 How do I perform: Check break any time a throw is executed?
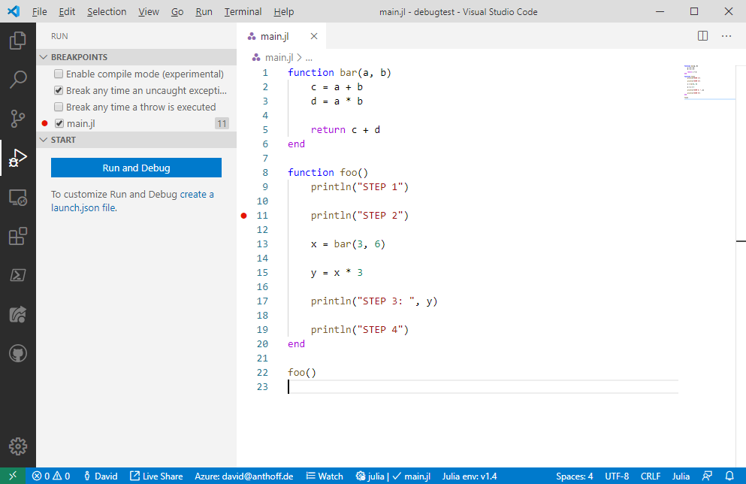(x=58, y=107)
